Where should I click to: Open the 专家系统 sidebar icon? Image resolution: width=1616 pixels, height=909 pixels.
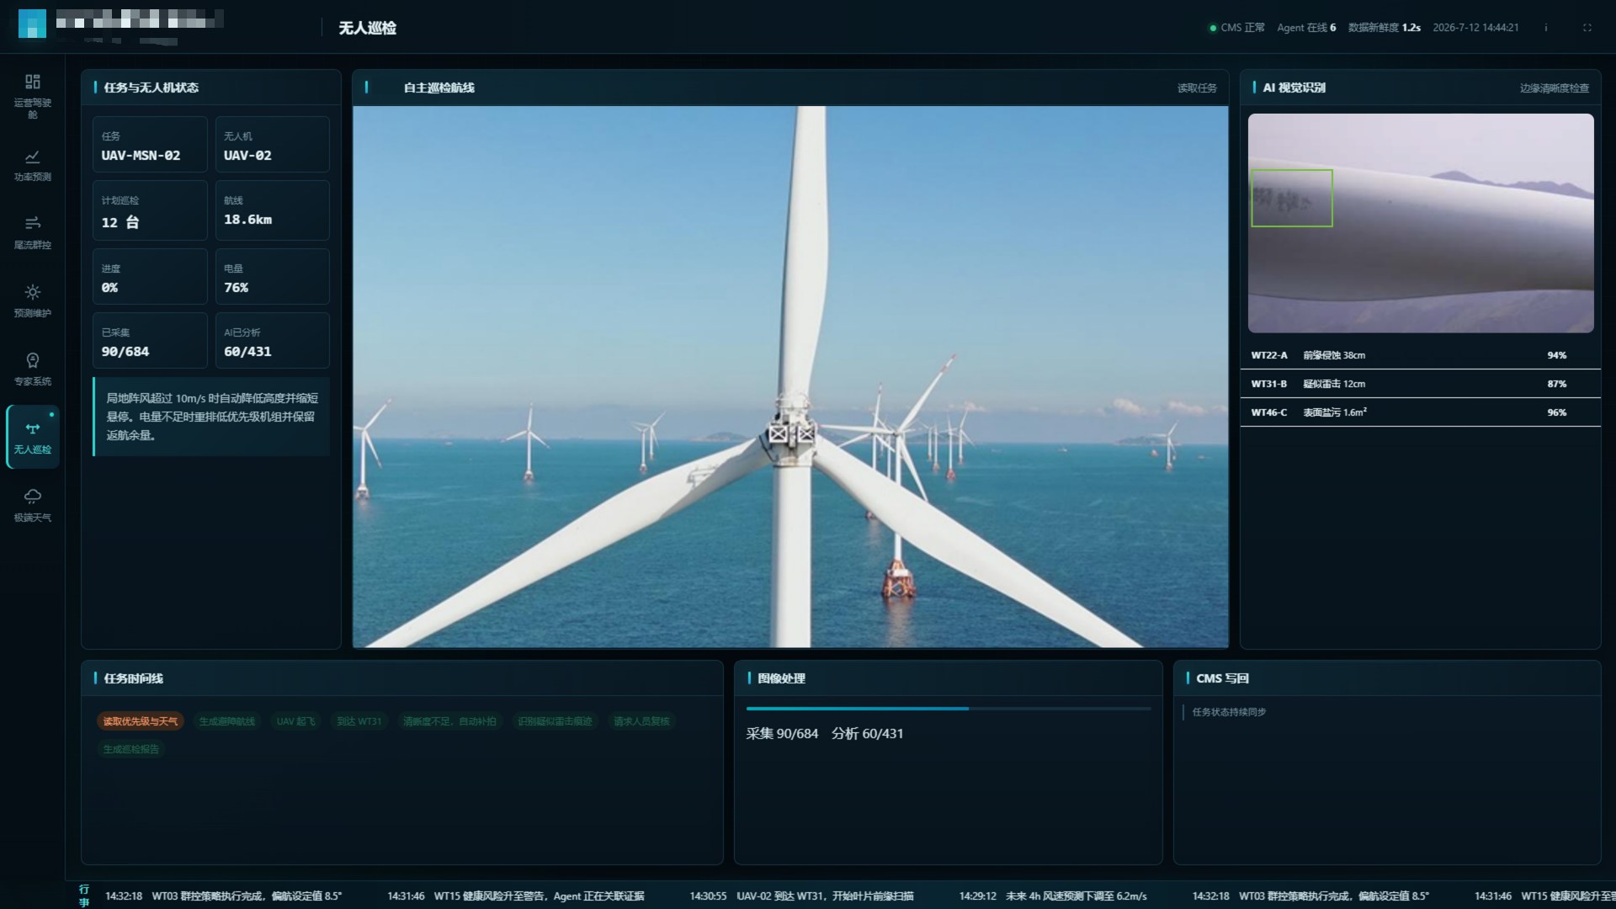(32, 369)
